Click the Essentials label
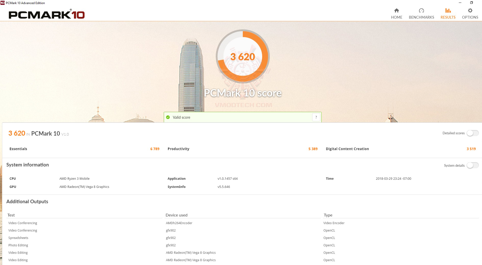Viewport: 482px width, 265px height. pyautogui.click(x=18, y=149)
